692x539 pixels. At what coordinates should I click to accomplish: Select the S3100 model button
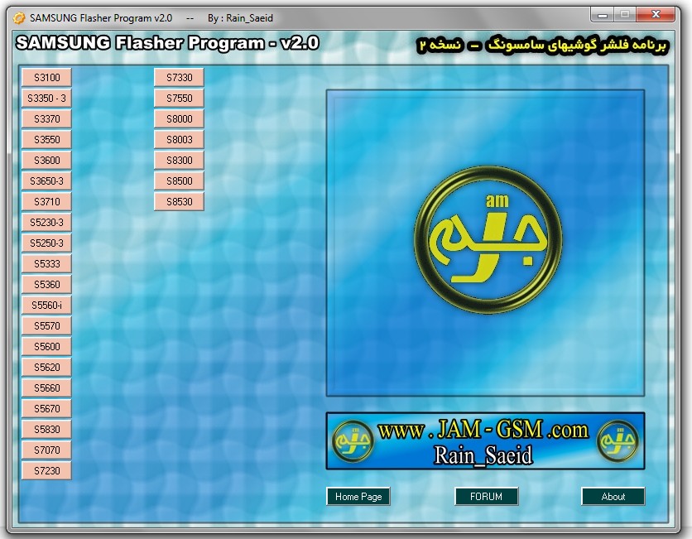pos(47,78)
